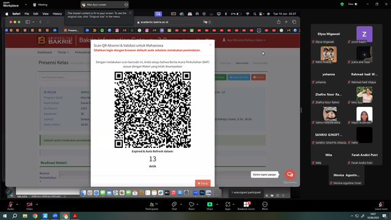Click the 1 unassigned participant label
This screenshot has width=391, height=220.
(246, 193)
